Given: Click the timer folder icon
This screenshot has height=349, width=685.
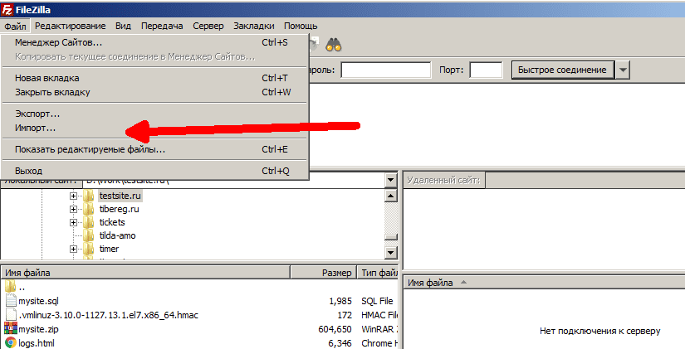Looking at the screenshot, I should click(x=89, y=249).
